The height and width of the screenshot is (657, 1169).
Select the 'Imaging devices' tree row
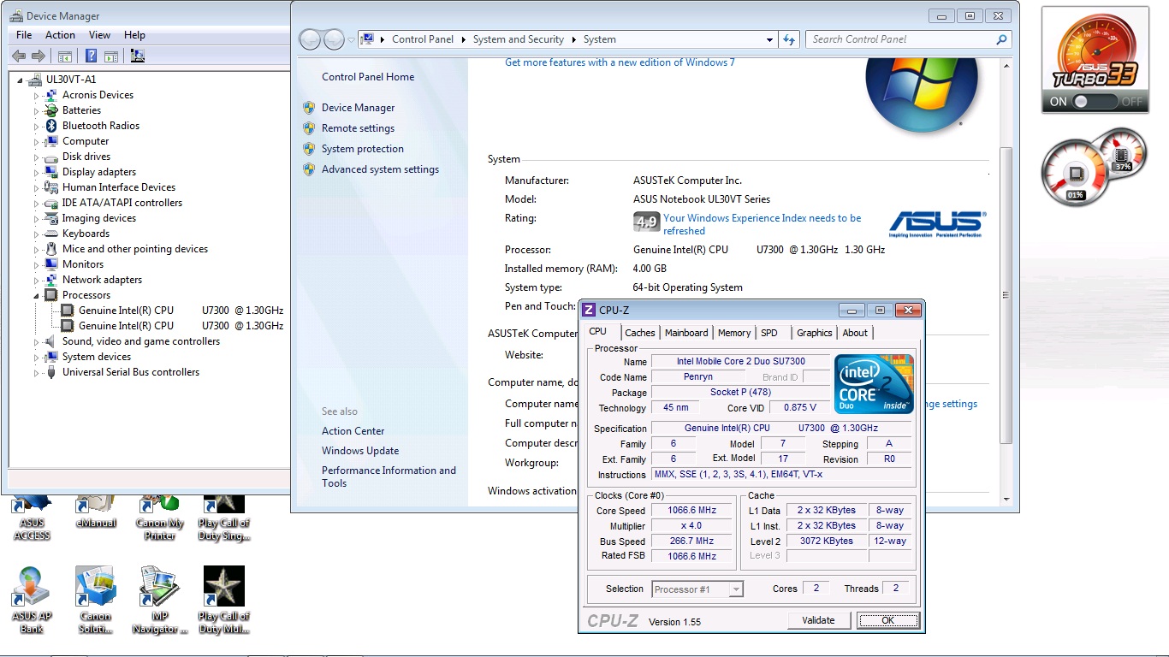[99, 218]
